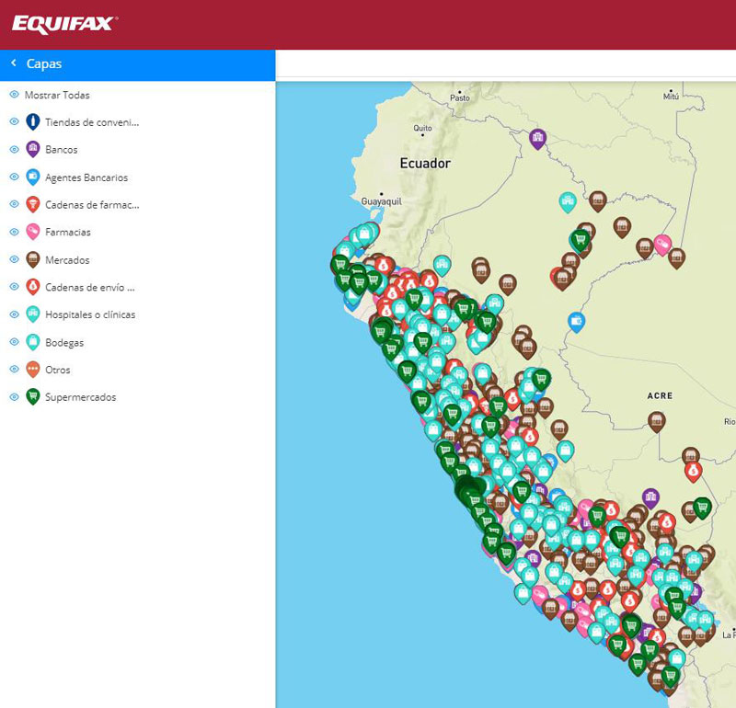The height and width of the screenshot is (708, 736).
Task: Click the Cadenas de farmac... pin icon
Action: (33, 204)
